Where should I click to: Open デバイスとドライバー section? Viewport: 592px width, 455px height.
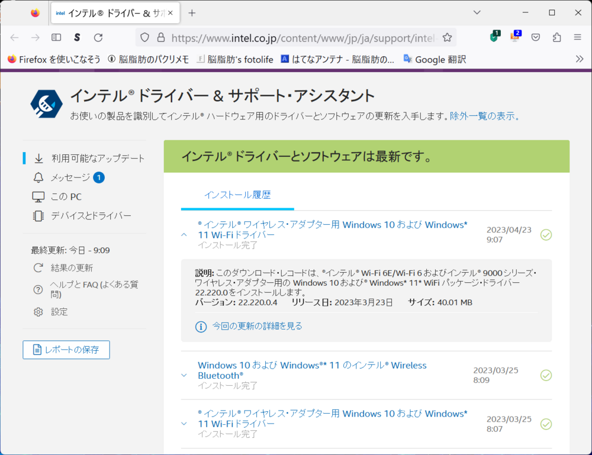pos(91,215)
